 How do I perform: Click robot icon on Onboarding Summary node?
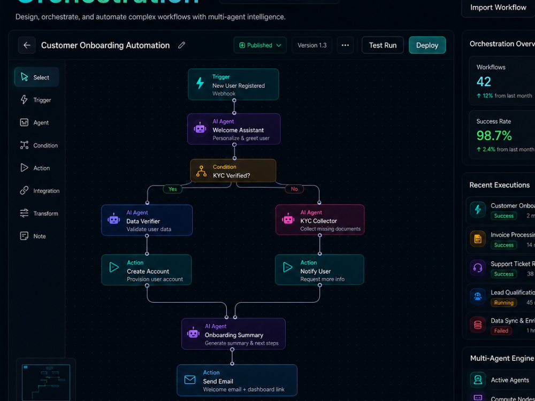point(193,333)
